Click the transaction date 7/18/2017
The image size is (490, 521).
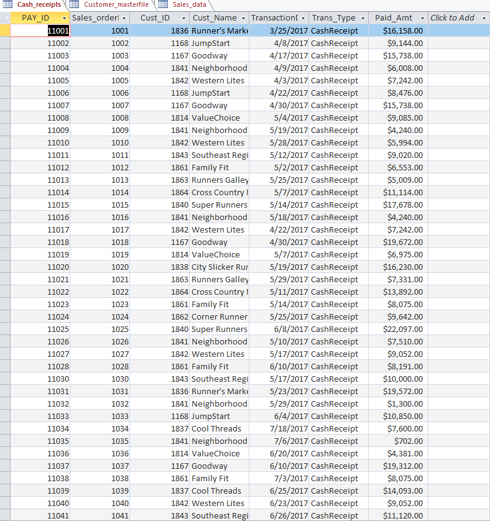tap(279, 428)
